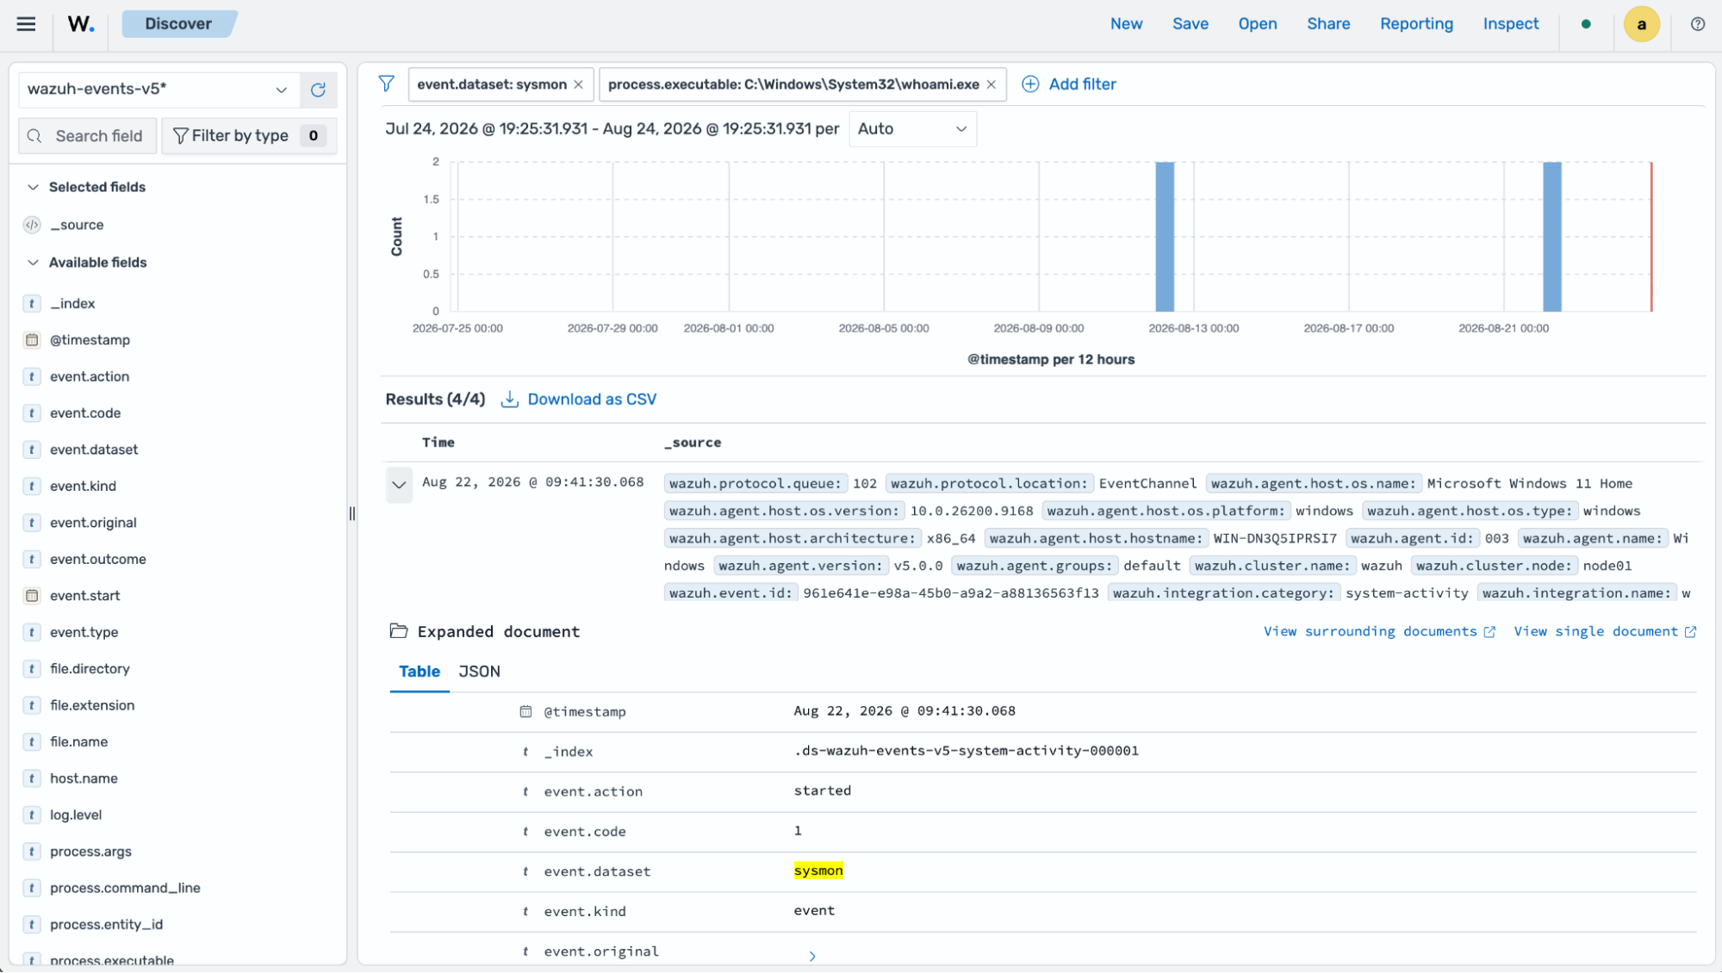Image resolution: width=1722 pixels, height=973 pixels.
Task: Select the event.action field in sidebar
Action: click(x=90, y=377)
